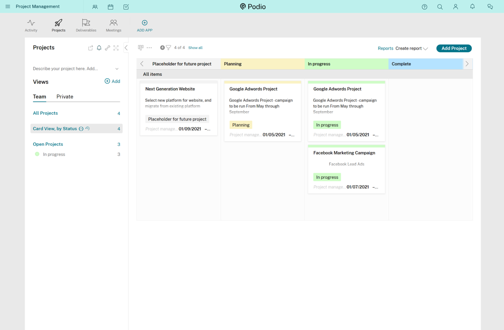
Task: Open the Create report dropdown
Action: pyautogui.click(x=411, y=48)
